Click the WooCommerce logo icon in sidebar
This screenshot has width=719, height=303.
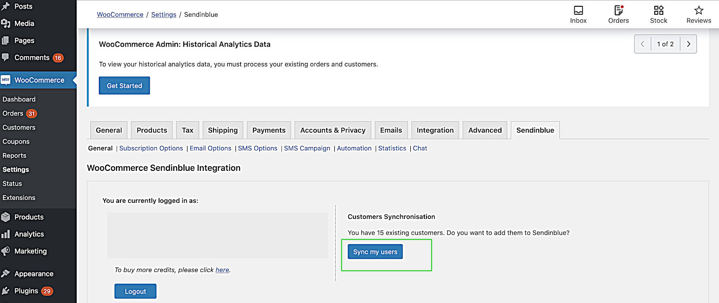click(5, 80)
